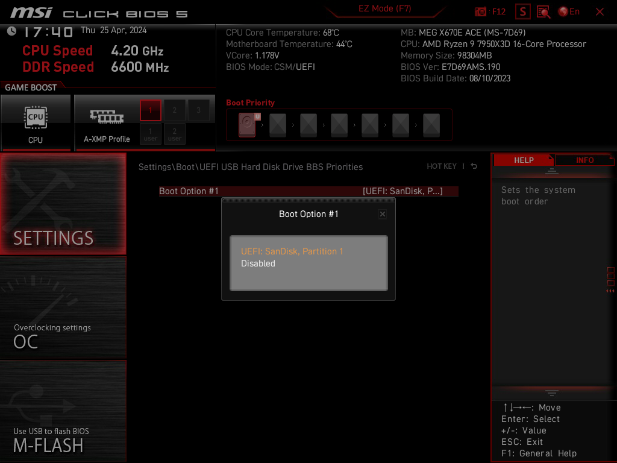This screenshot has width=617, height=463.
Task: Select UEFI: SanDisk, Partition 1 option
Action: [x=292, y=251]
